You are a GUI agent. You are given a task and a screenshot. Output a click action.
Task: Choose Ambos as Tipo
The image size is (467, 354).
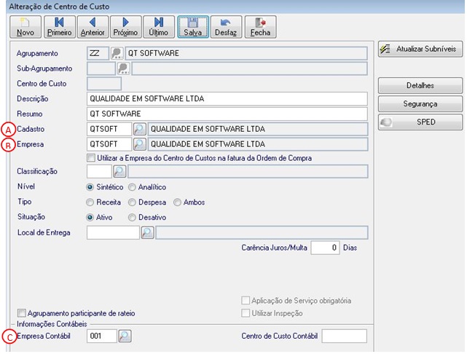(177, 202)
